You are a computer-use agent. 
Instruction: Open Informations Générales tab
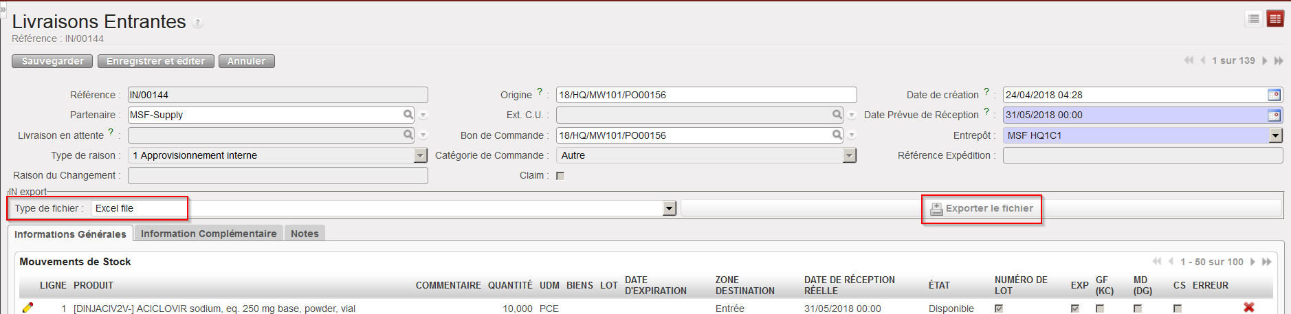coord(70,234)
